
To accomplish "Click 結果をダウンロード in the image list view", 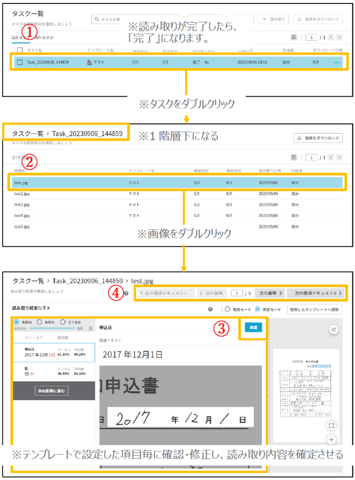I will click(318, 138).
